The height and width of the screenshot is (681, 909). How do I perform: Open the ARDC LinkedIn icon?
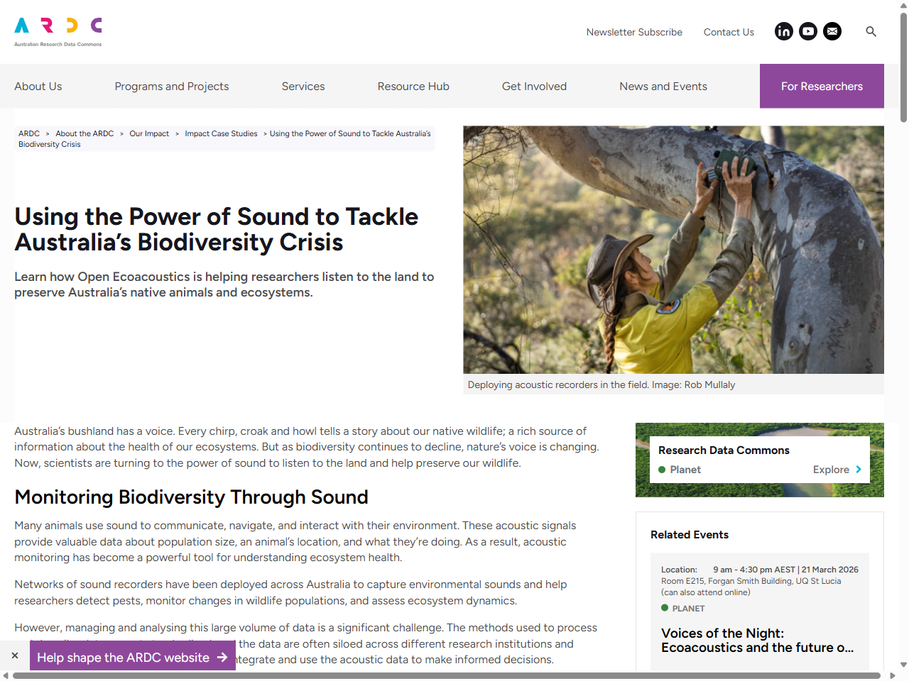(x=784, y=31)
